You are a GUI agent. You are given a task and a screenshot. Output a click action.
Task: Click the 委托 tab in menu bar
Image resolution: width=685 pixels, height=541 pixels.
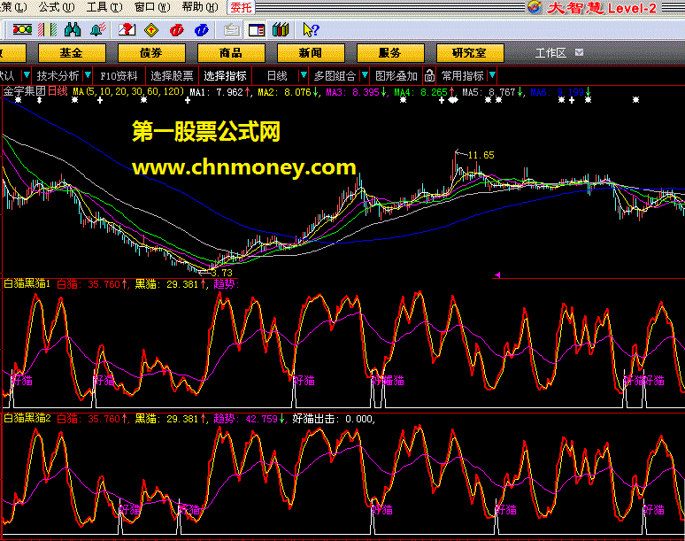pos(241,7)
